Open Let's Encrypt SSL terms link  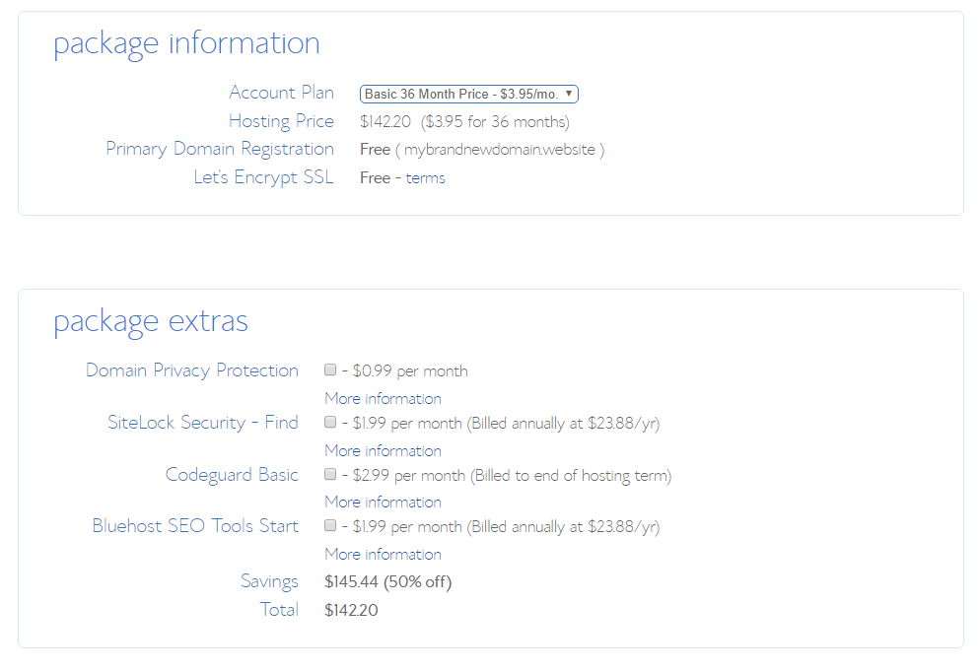pos(425,178)
